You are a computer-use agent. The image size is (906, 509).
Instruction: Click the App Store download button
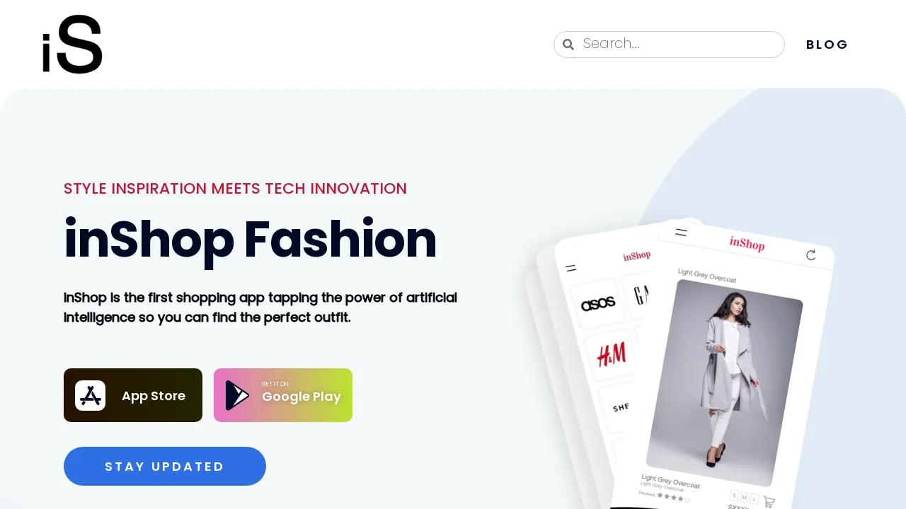[133, 395]
